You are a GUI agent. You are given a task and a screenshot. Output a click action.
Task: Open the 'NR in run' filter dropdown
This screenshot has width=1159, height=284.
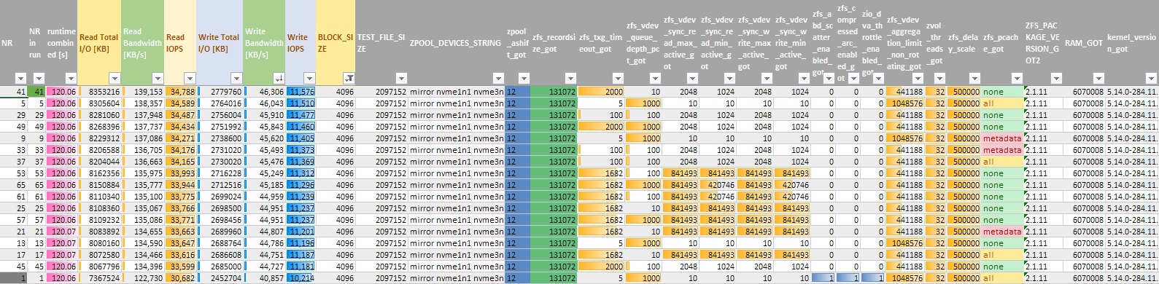(x=39, y=78)
